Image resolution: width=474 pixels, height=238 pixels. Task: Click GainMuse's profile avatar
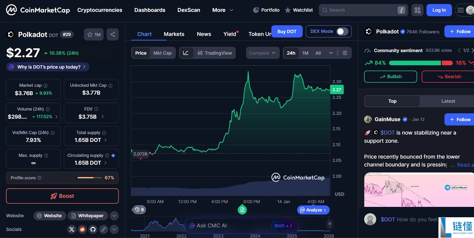click(368, 119)
